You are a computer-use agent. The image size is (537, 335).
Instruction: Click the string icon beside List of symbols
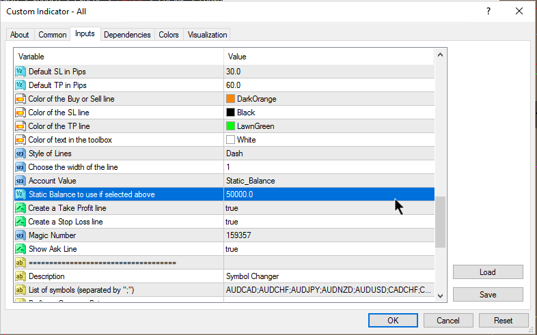coord(20,290)
